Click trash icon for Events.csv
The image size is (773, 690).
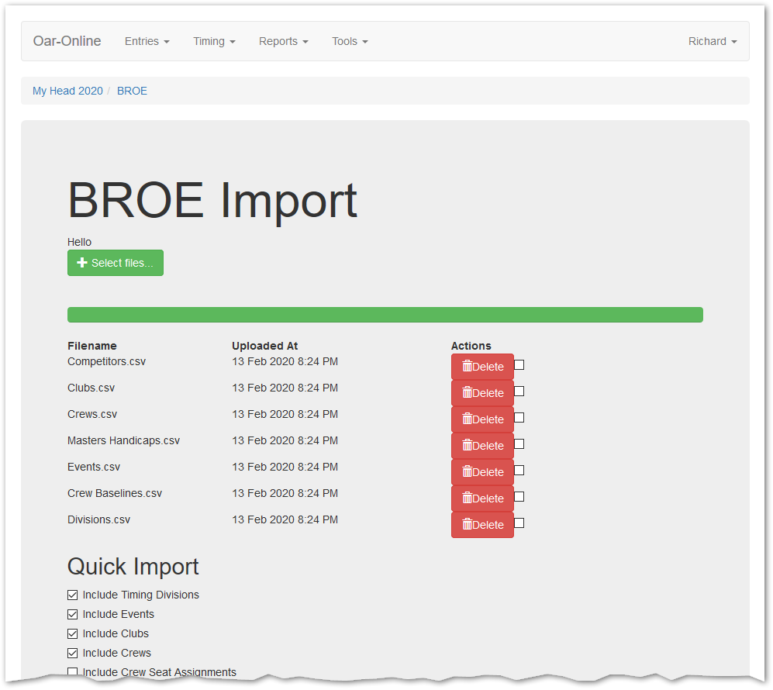pos(467,472)
